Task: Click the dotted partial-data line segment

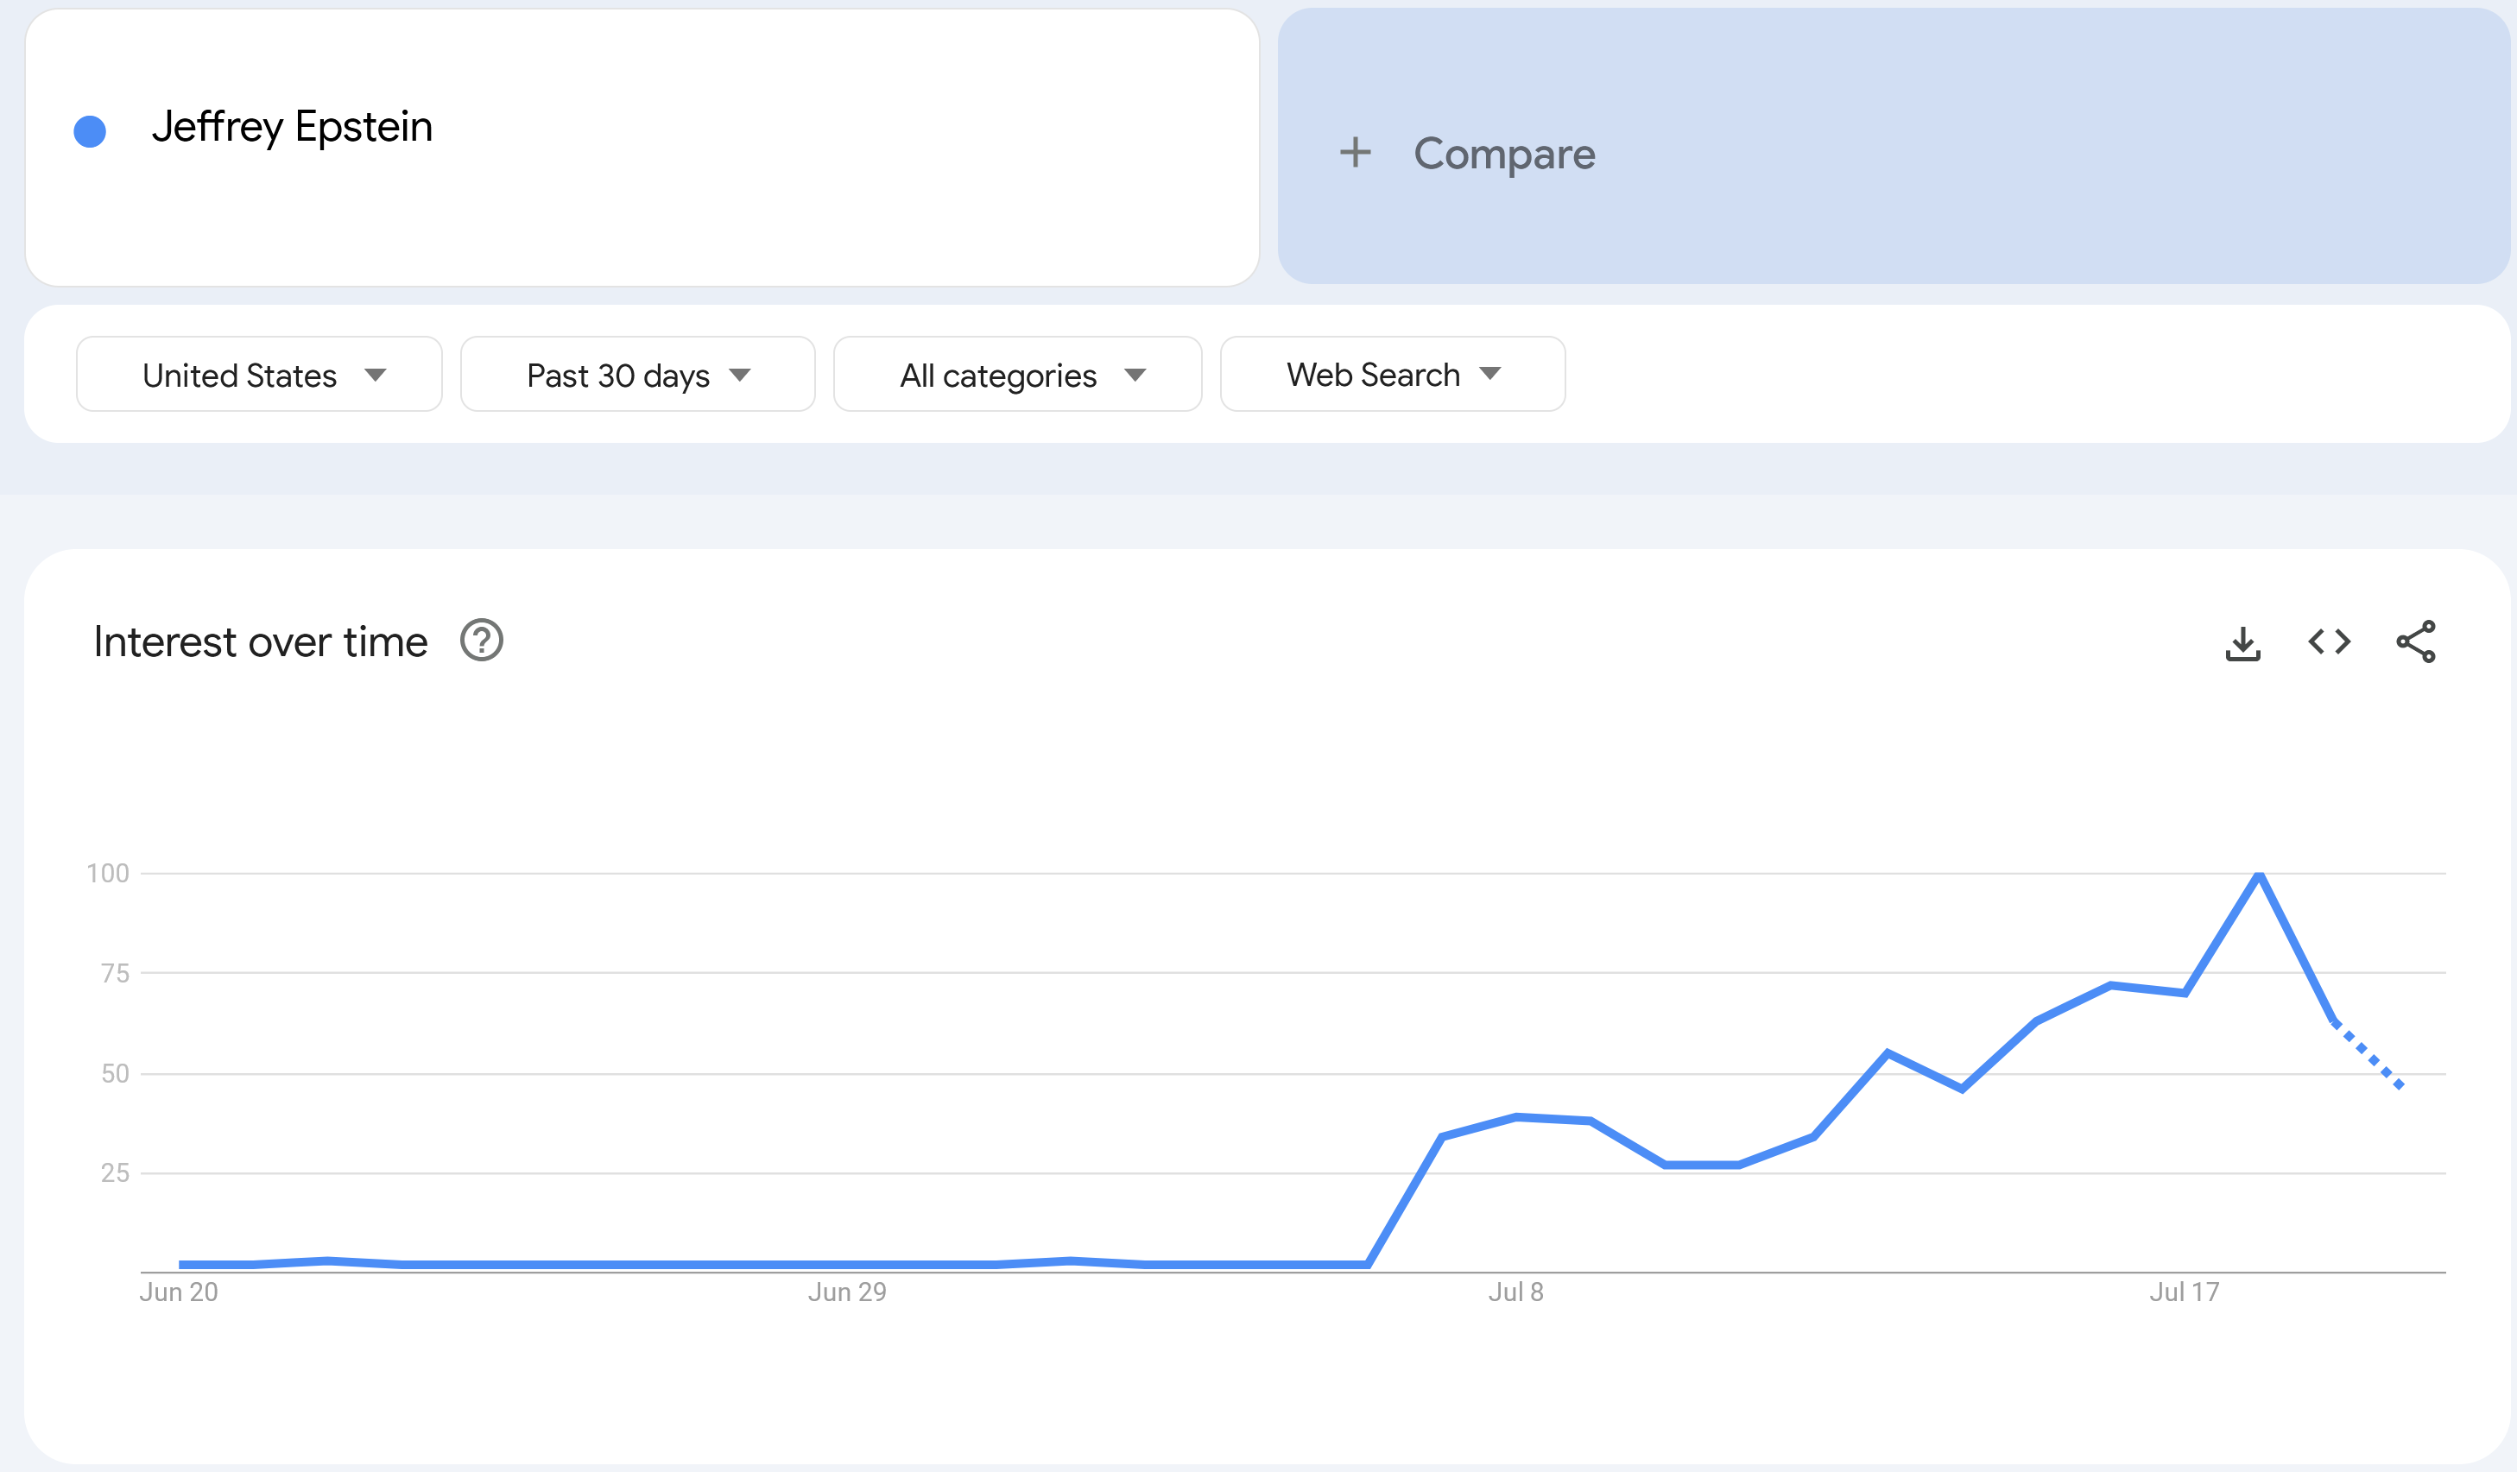Action: tap(2367, 1053)
